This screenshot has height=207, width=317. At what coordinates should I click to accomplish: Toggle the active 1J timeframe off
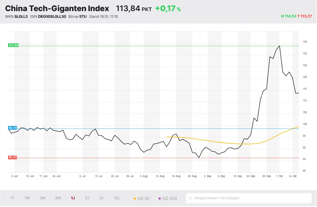coord(73,198)
